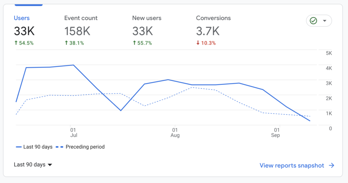348x183 pixels.
Task: Click the green checkmark data quality icon
Action: tap(313, 21)
